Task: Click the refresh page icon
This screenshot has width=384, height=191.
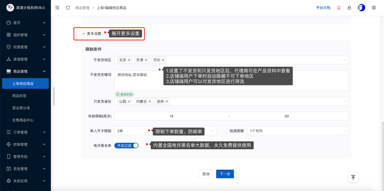Action: (68, 8)
